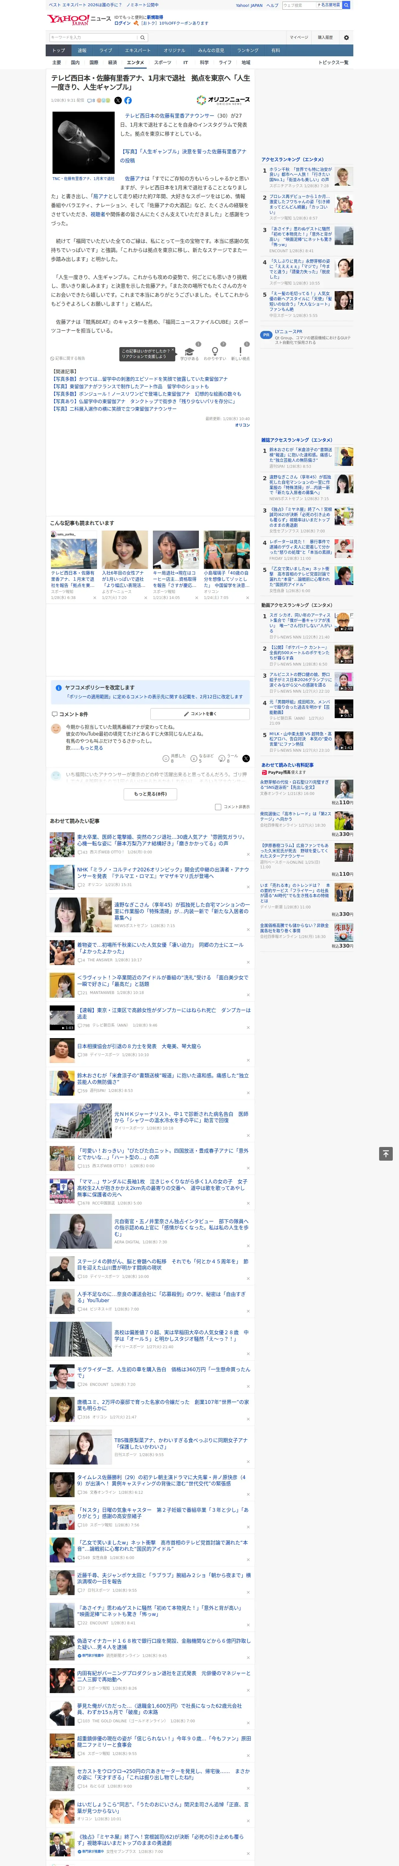Open the article's microphone photo thumbnail

pos(83,143)
